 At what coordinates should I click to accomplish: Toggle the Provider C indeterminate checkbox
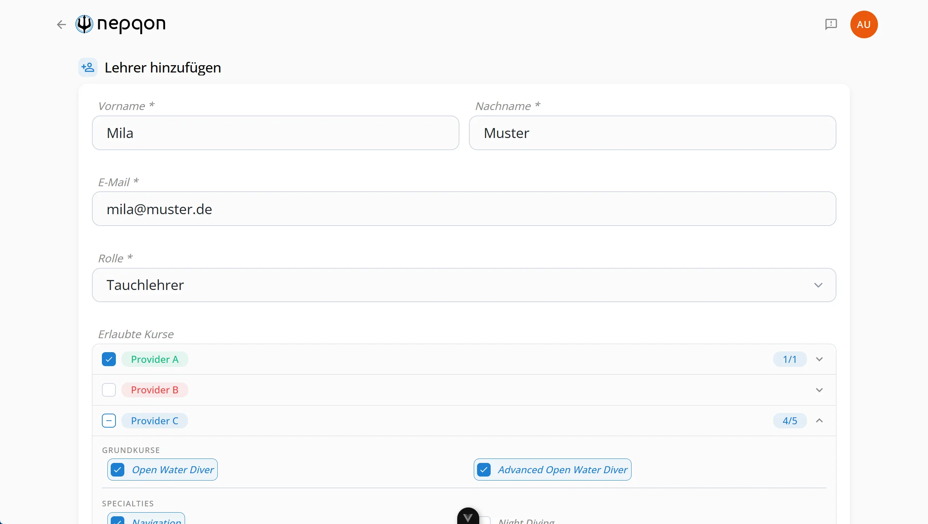tap(109, 421)
